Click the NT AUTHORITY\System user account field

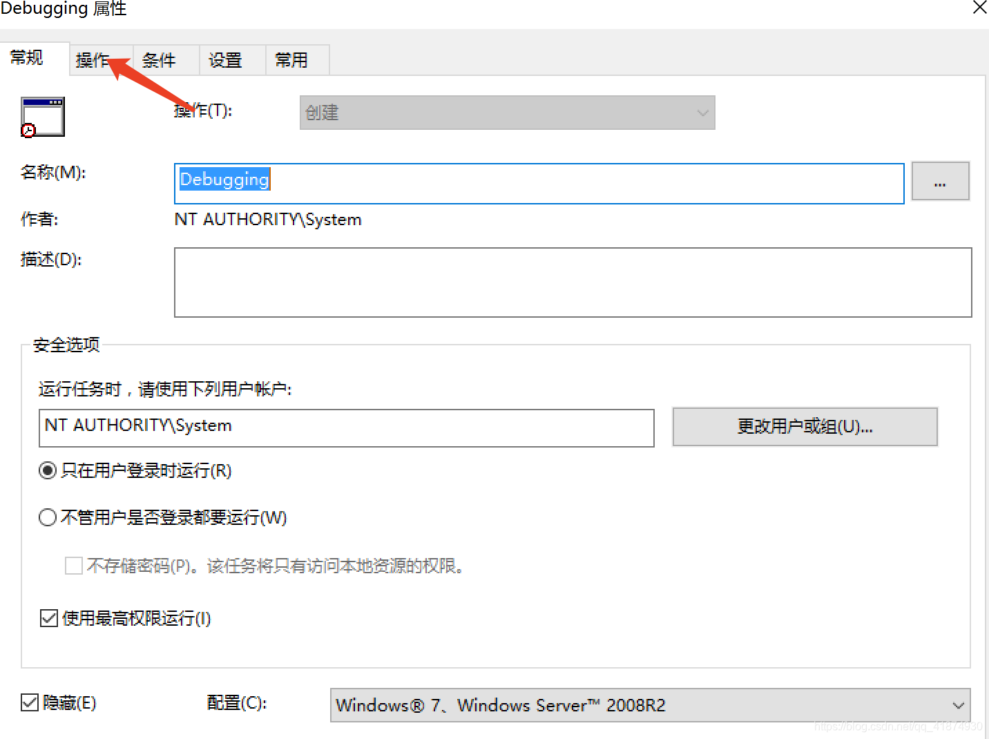click(346, 428)
